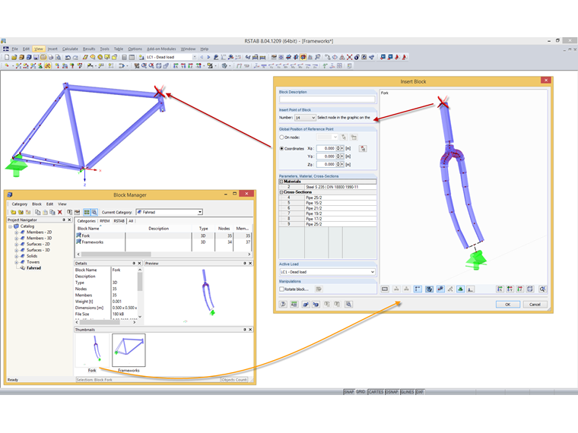Image resolution: width=578 pixels, height=433 pixels.
Task: Toggle the thumbnails view icon in Block Manager toolbar
Action: click(87, 212)
